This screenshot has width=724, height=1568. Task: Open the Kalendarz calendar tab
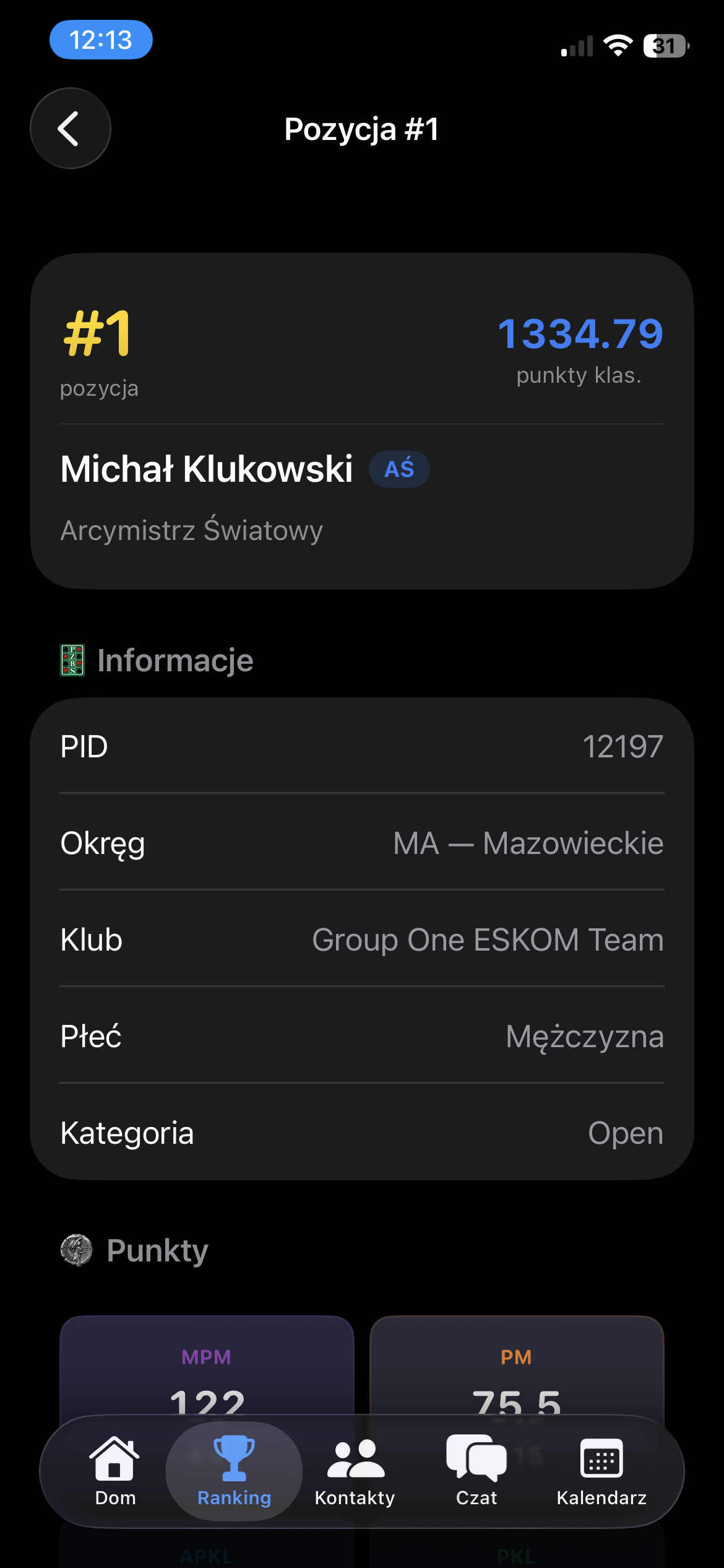click(x=601, y=1470)
